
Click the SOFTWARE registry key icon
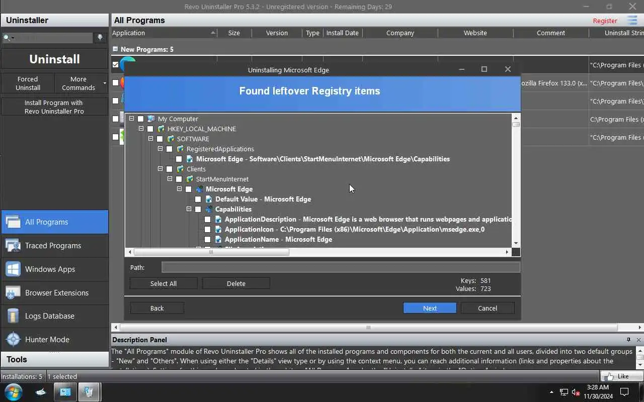click(170, 139)
